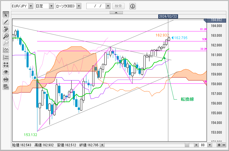
Task: Click the 160.000 price axis label
Action: click(216, 65)
